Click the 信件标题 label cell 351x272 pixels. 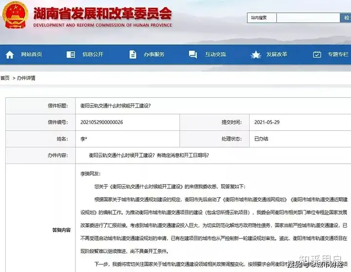coord(40,105)
